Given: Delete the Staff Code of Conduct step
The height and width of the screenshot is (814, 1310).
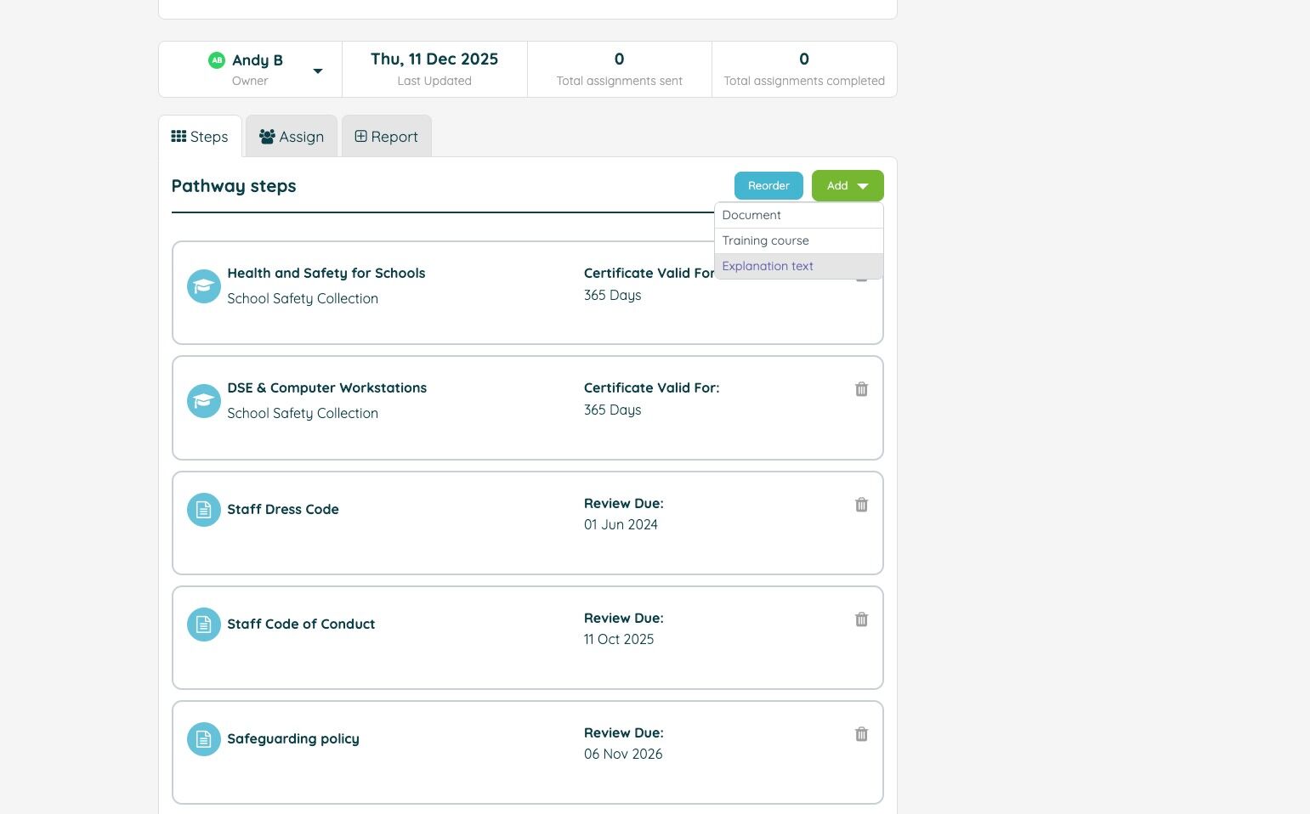Looking at the screenshot, I should [861, 619].
